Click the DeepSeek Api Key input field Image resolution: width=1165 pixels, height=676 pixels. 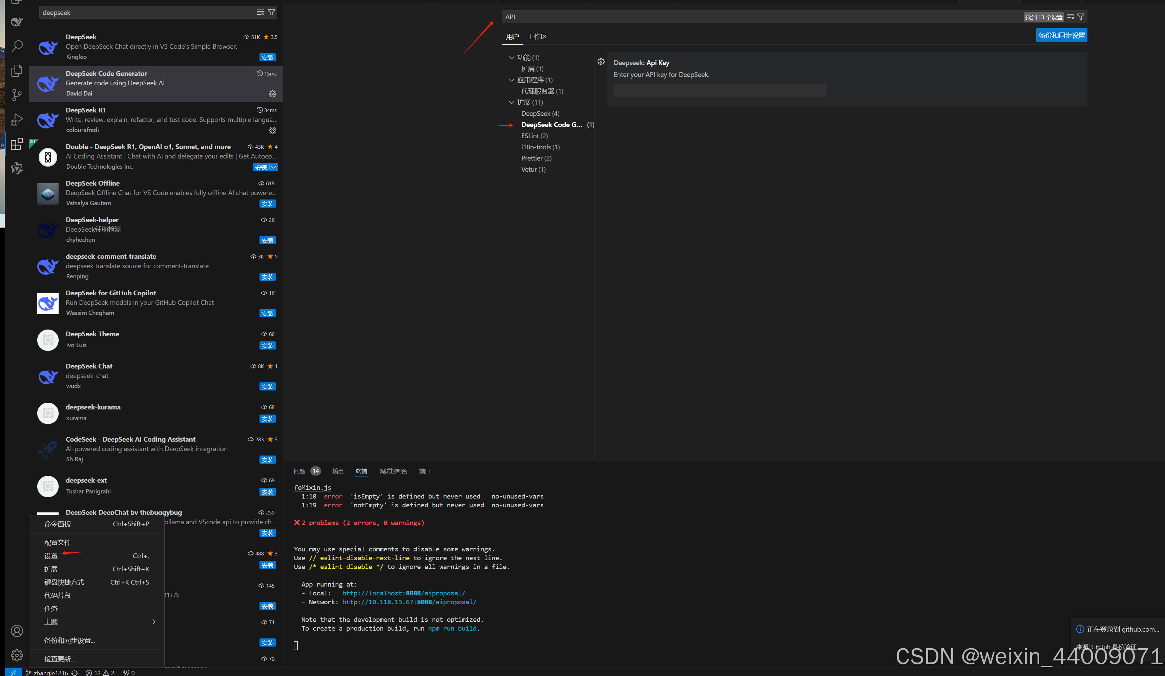(x=720, y=90)
